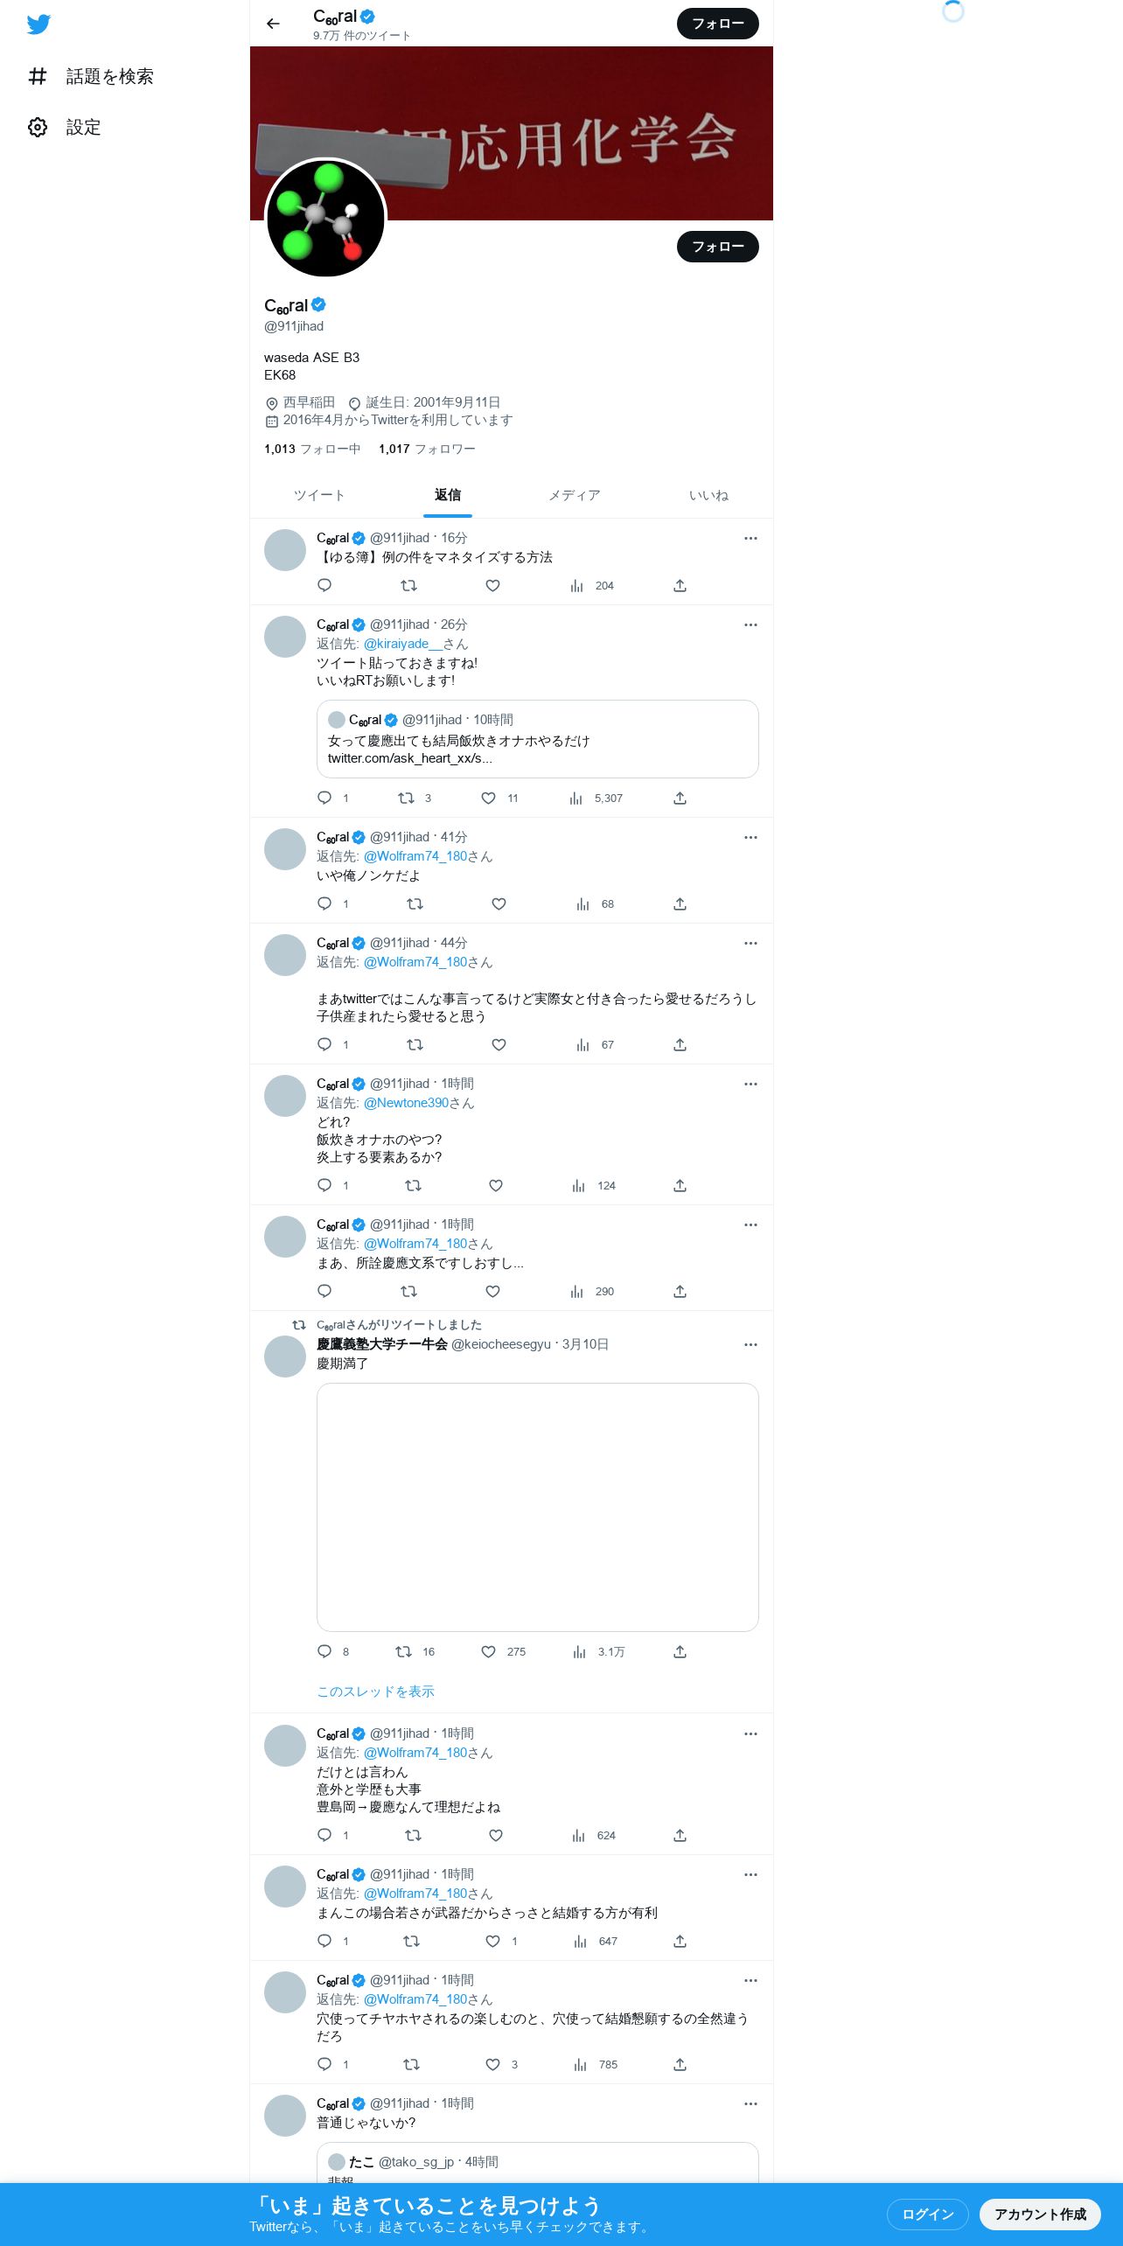Like the 16分 tweet about ゆる簿
Screen dimensions: 1123x2246
[492, 585]
